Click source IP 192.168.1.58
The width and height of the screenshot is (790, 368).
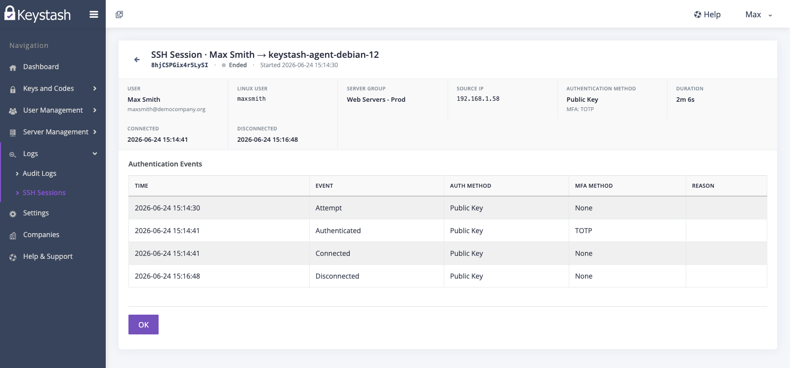pyautogui.click(x=478, y=99)
